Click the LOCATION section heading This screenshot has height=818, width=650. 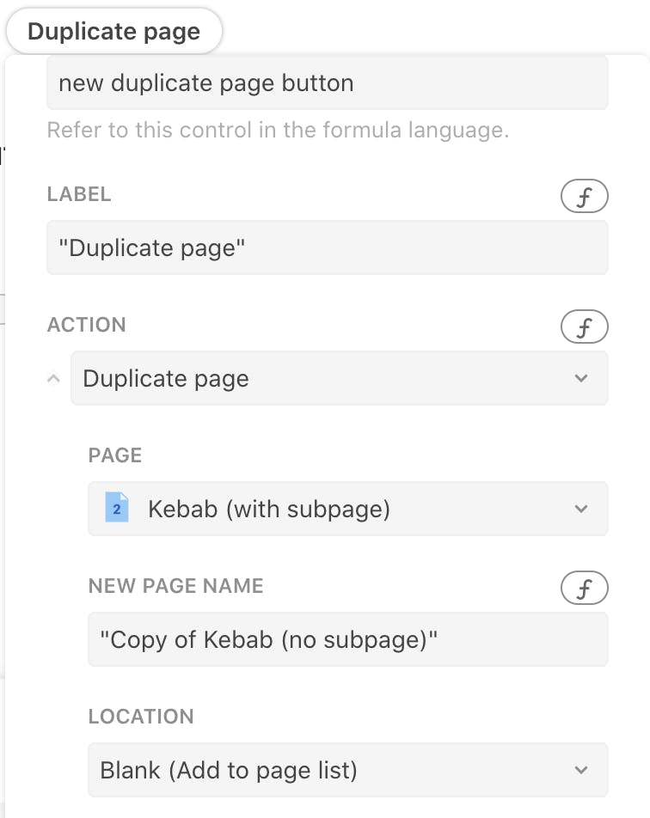[x=141, y=717]
